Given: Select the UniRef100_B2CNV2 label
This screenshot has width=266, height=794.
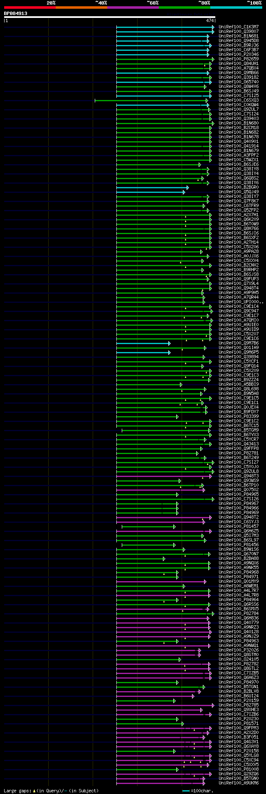Looking at the screenshot, I should click(239, 265).
